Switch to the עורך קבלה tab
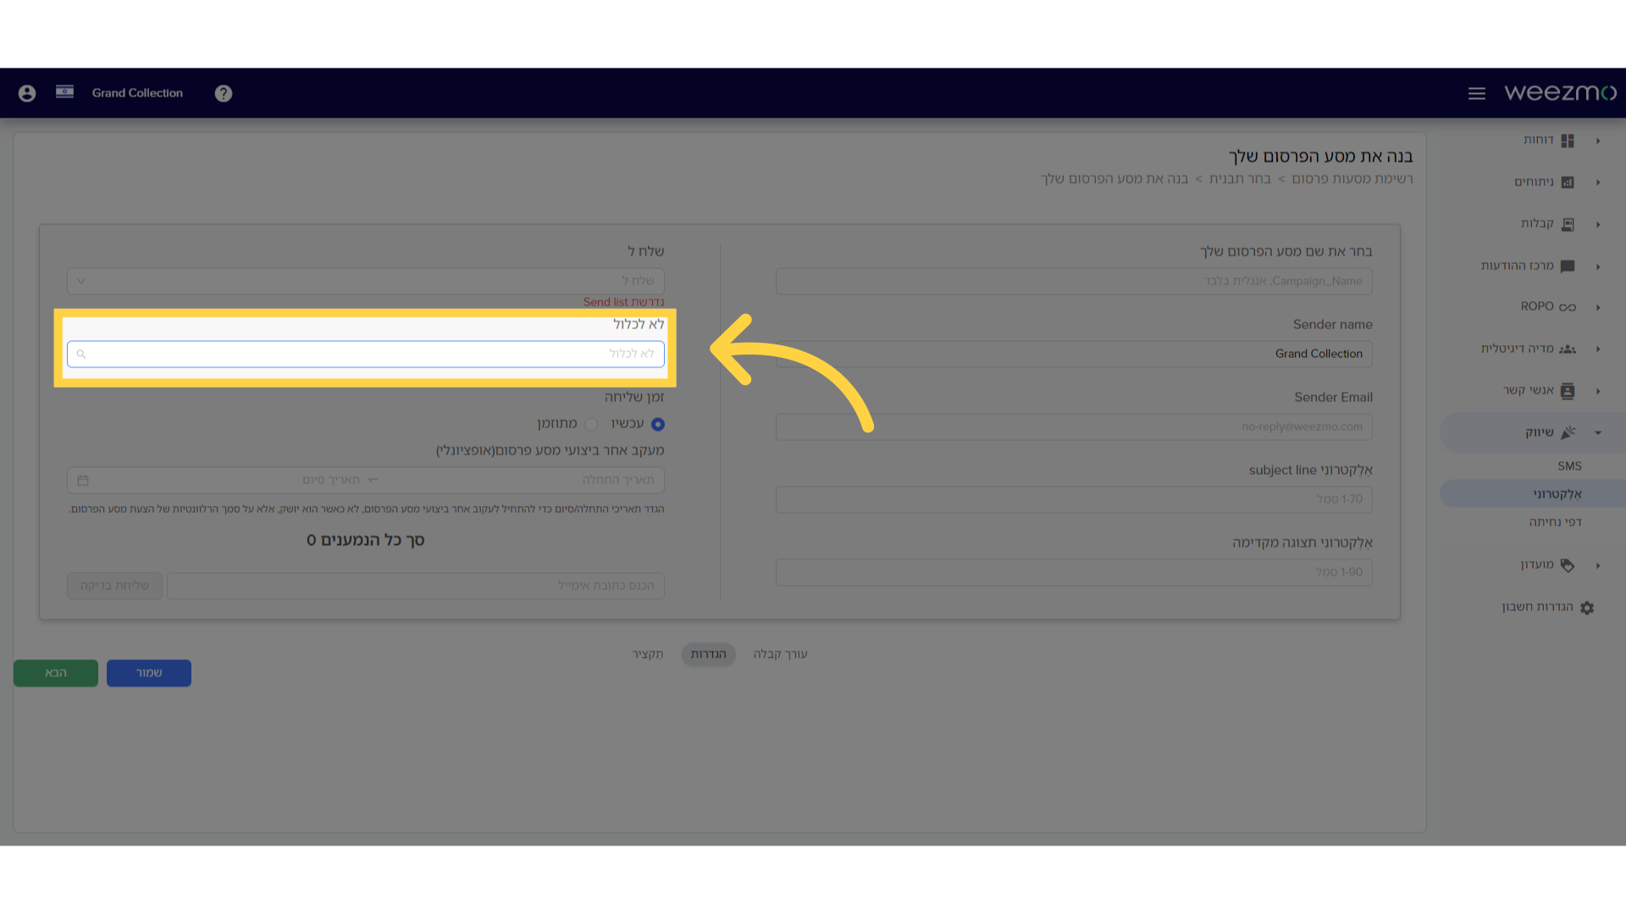Image resolution: width=1626 pixels, height=914 pixels. coord(780,654)
